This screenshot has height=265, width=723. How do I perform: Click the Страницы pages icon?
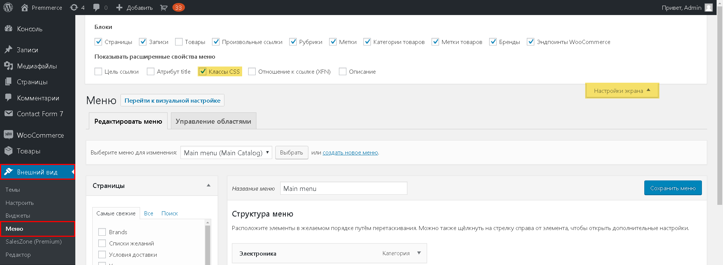click(8, 82)
